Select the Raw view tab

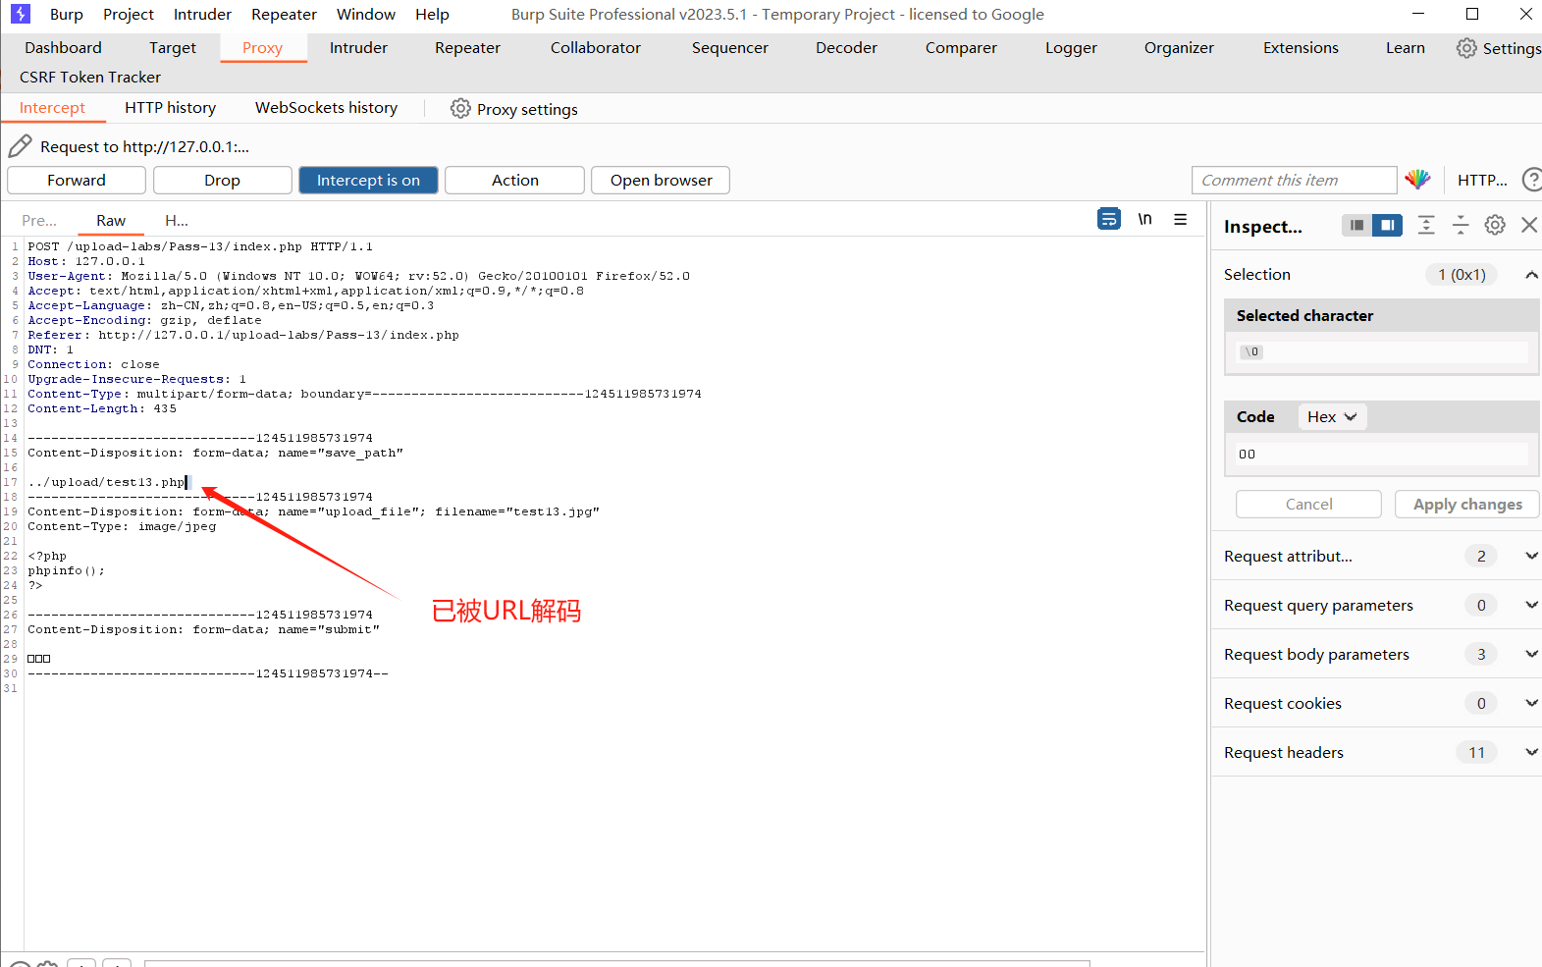point(111,221)
